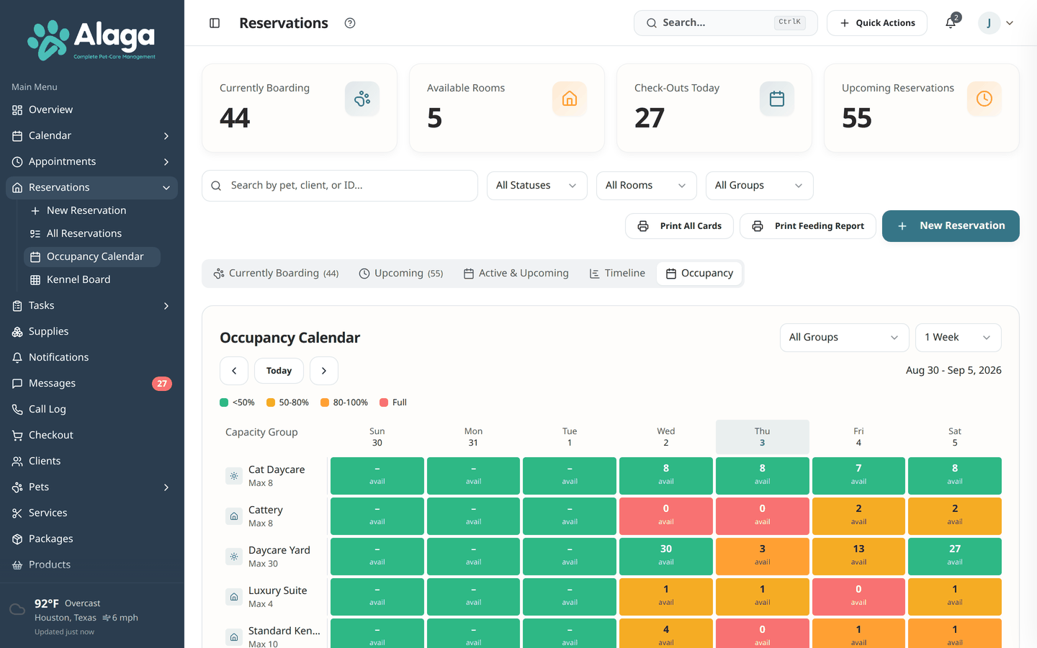Click the clock icon on Upcoming Reservations card
Screen dimensions: 1037x648
pyautogui.click(x=984, y=99)
